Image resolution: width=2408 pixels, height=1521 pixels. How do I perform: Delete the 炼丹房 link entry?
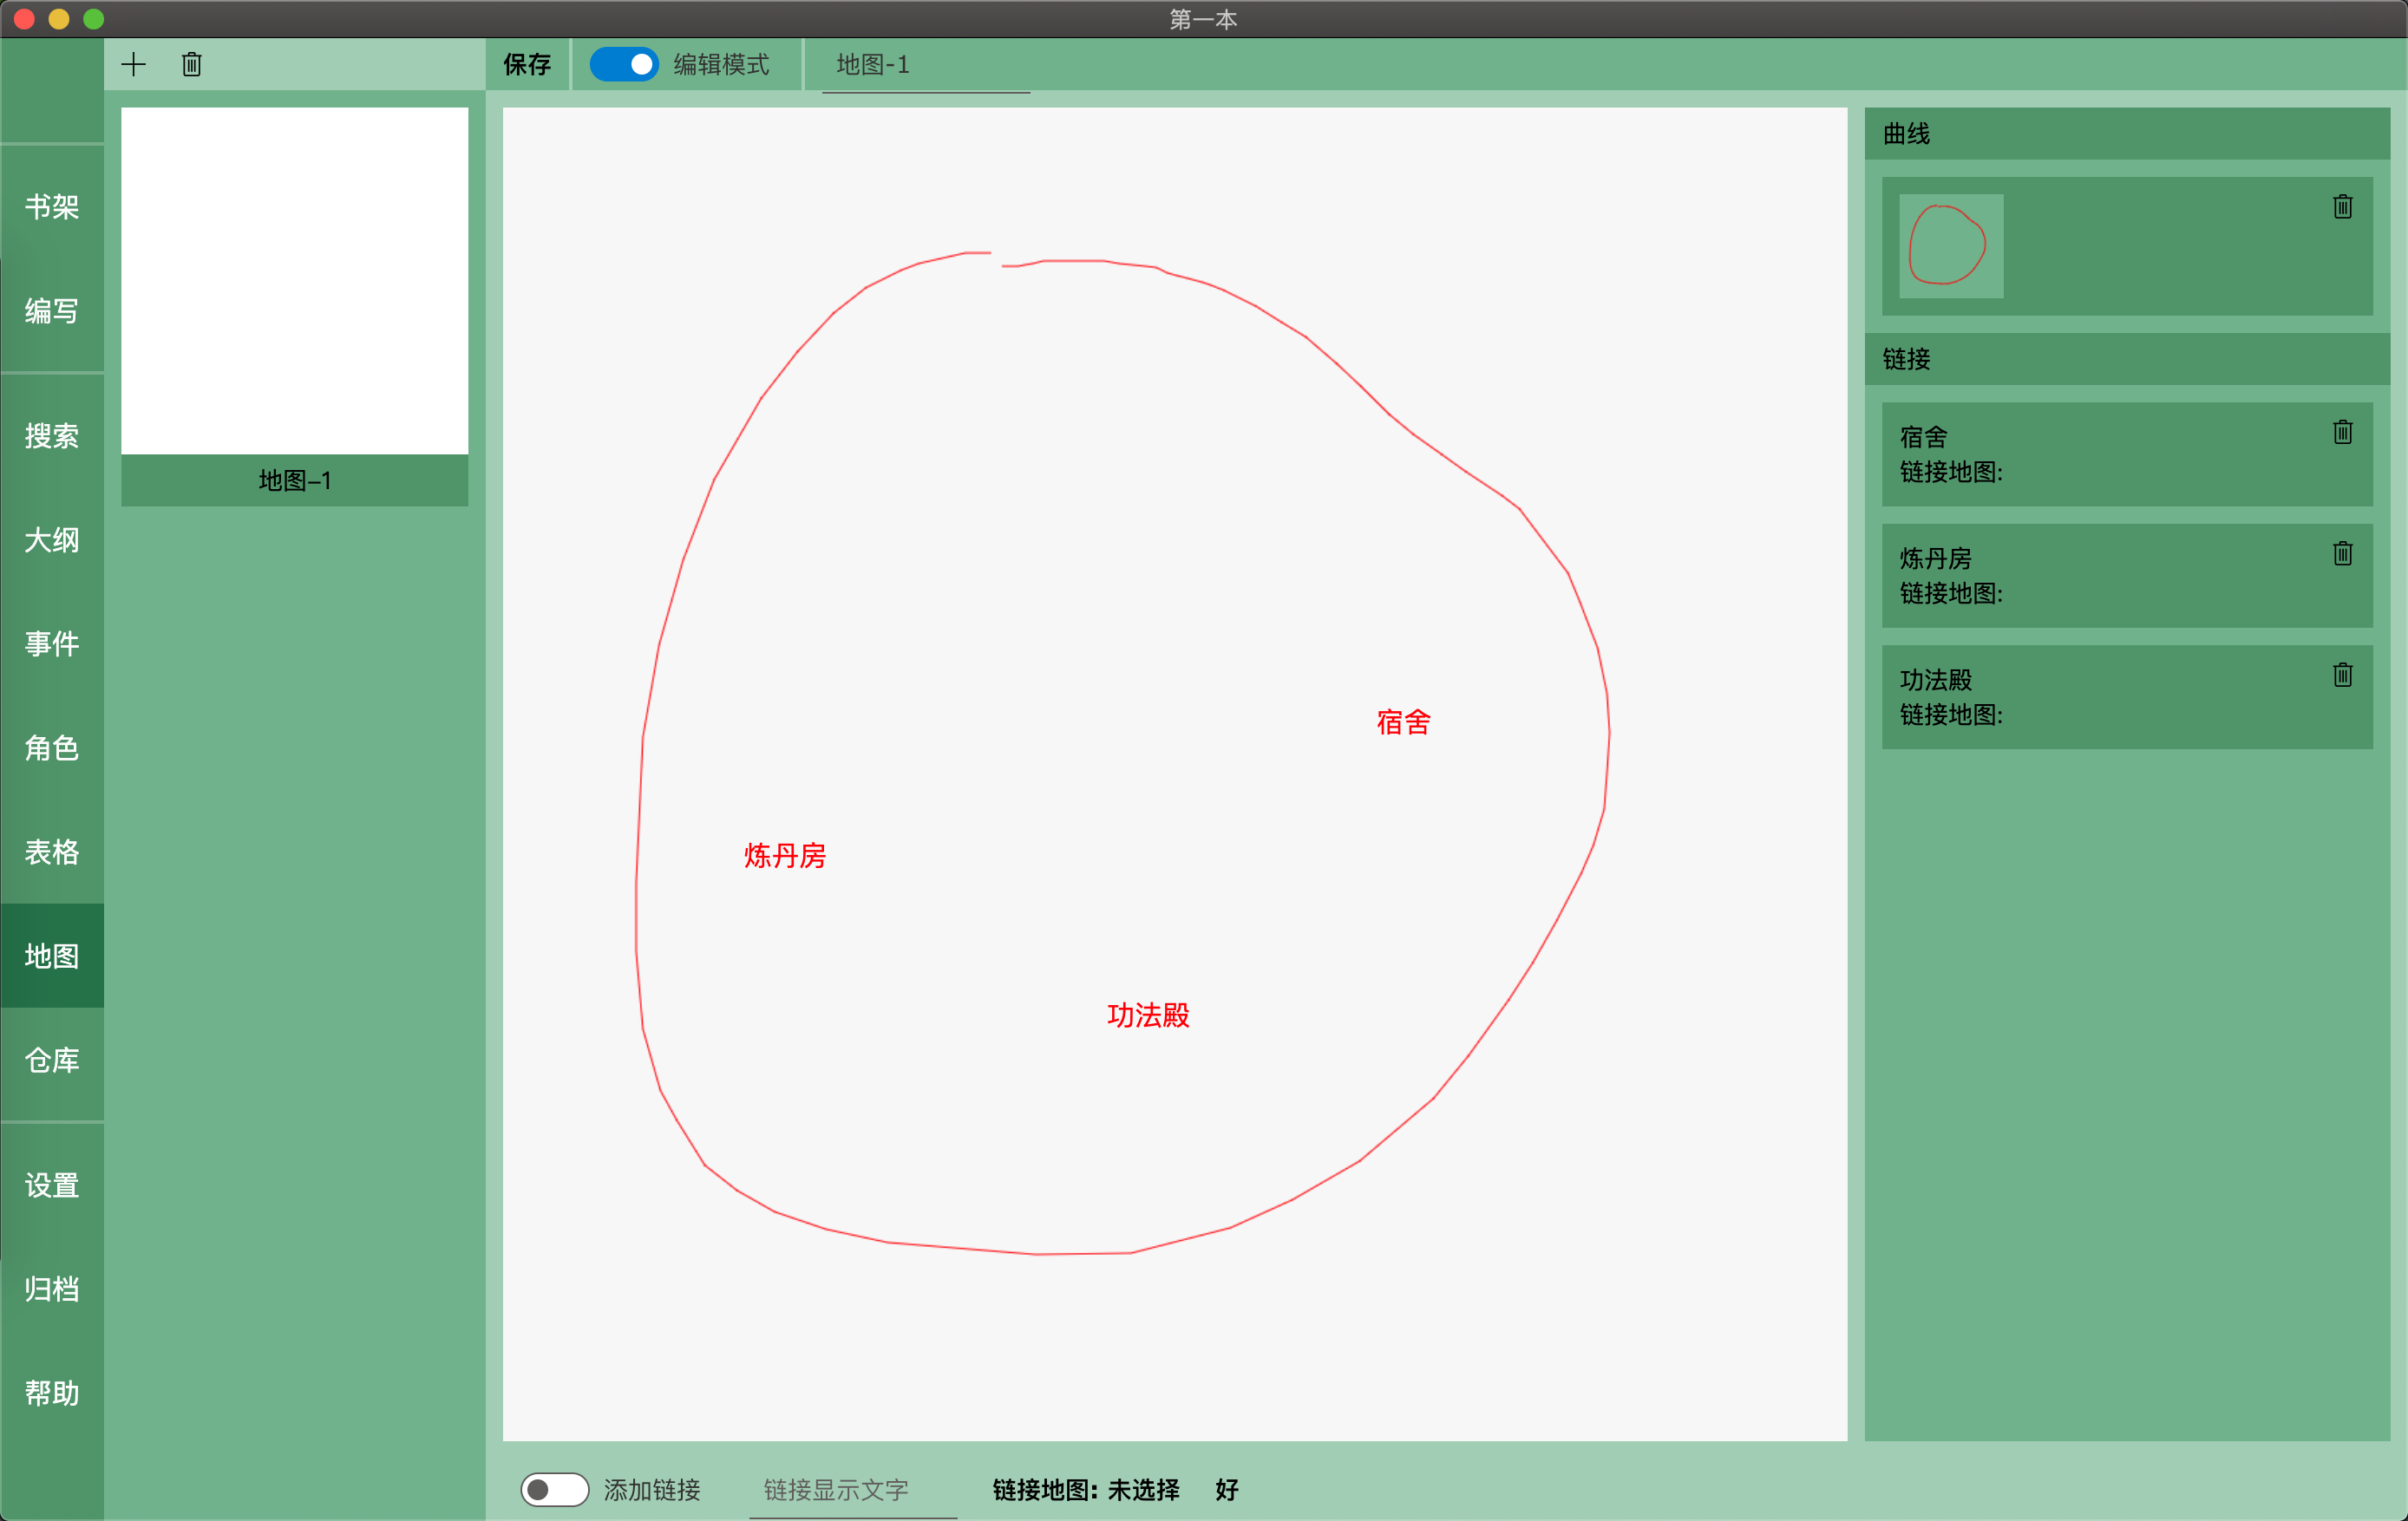[2342, 554]
